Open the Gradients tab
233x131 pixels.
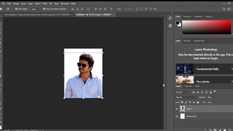coord(198,16)
